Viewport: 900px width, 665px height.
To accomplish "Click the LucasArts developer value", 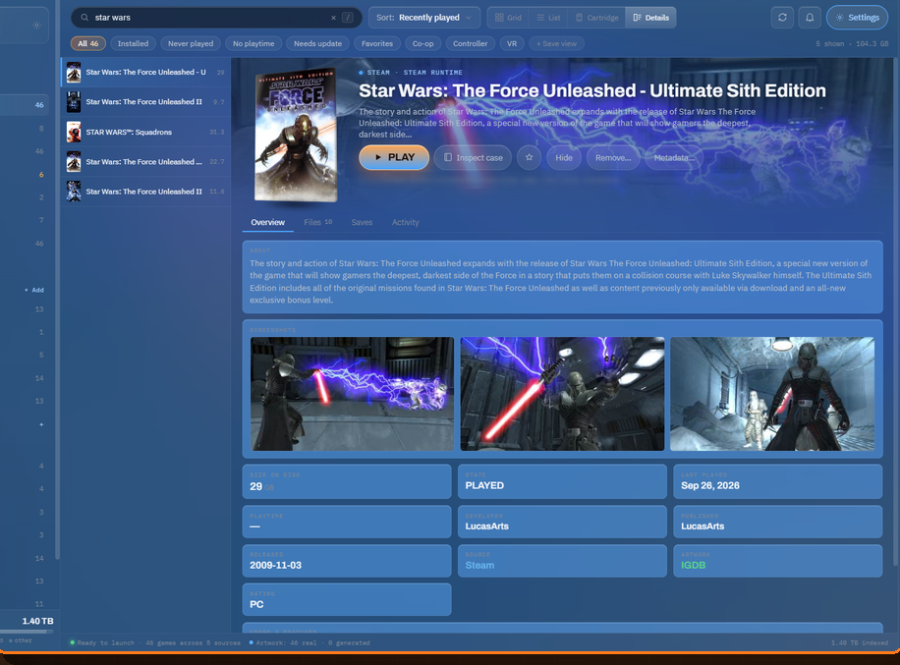I will [x=486, y=526].
